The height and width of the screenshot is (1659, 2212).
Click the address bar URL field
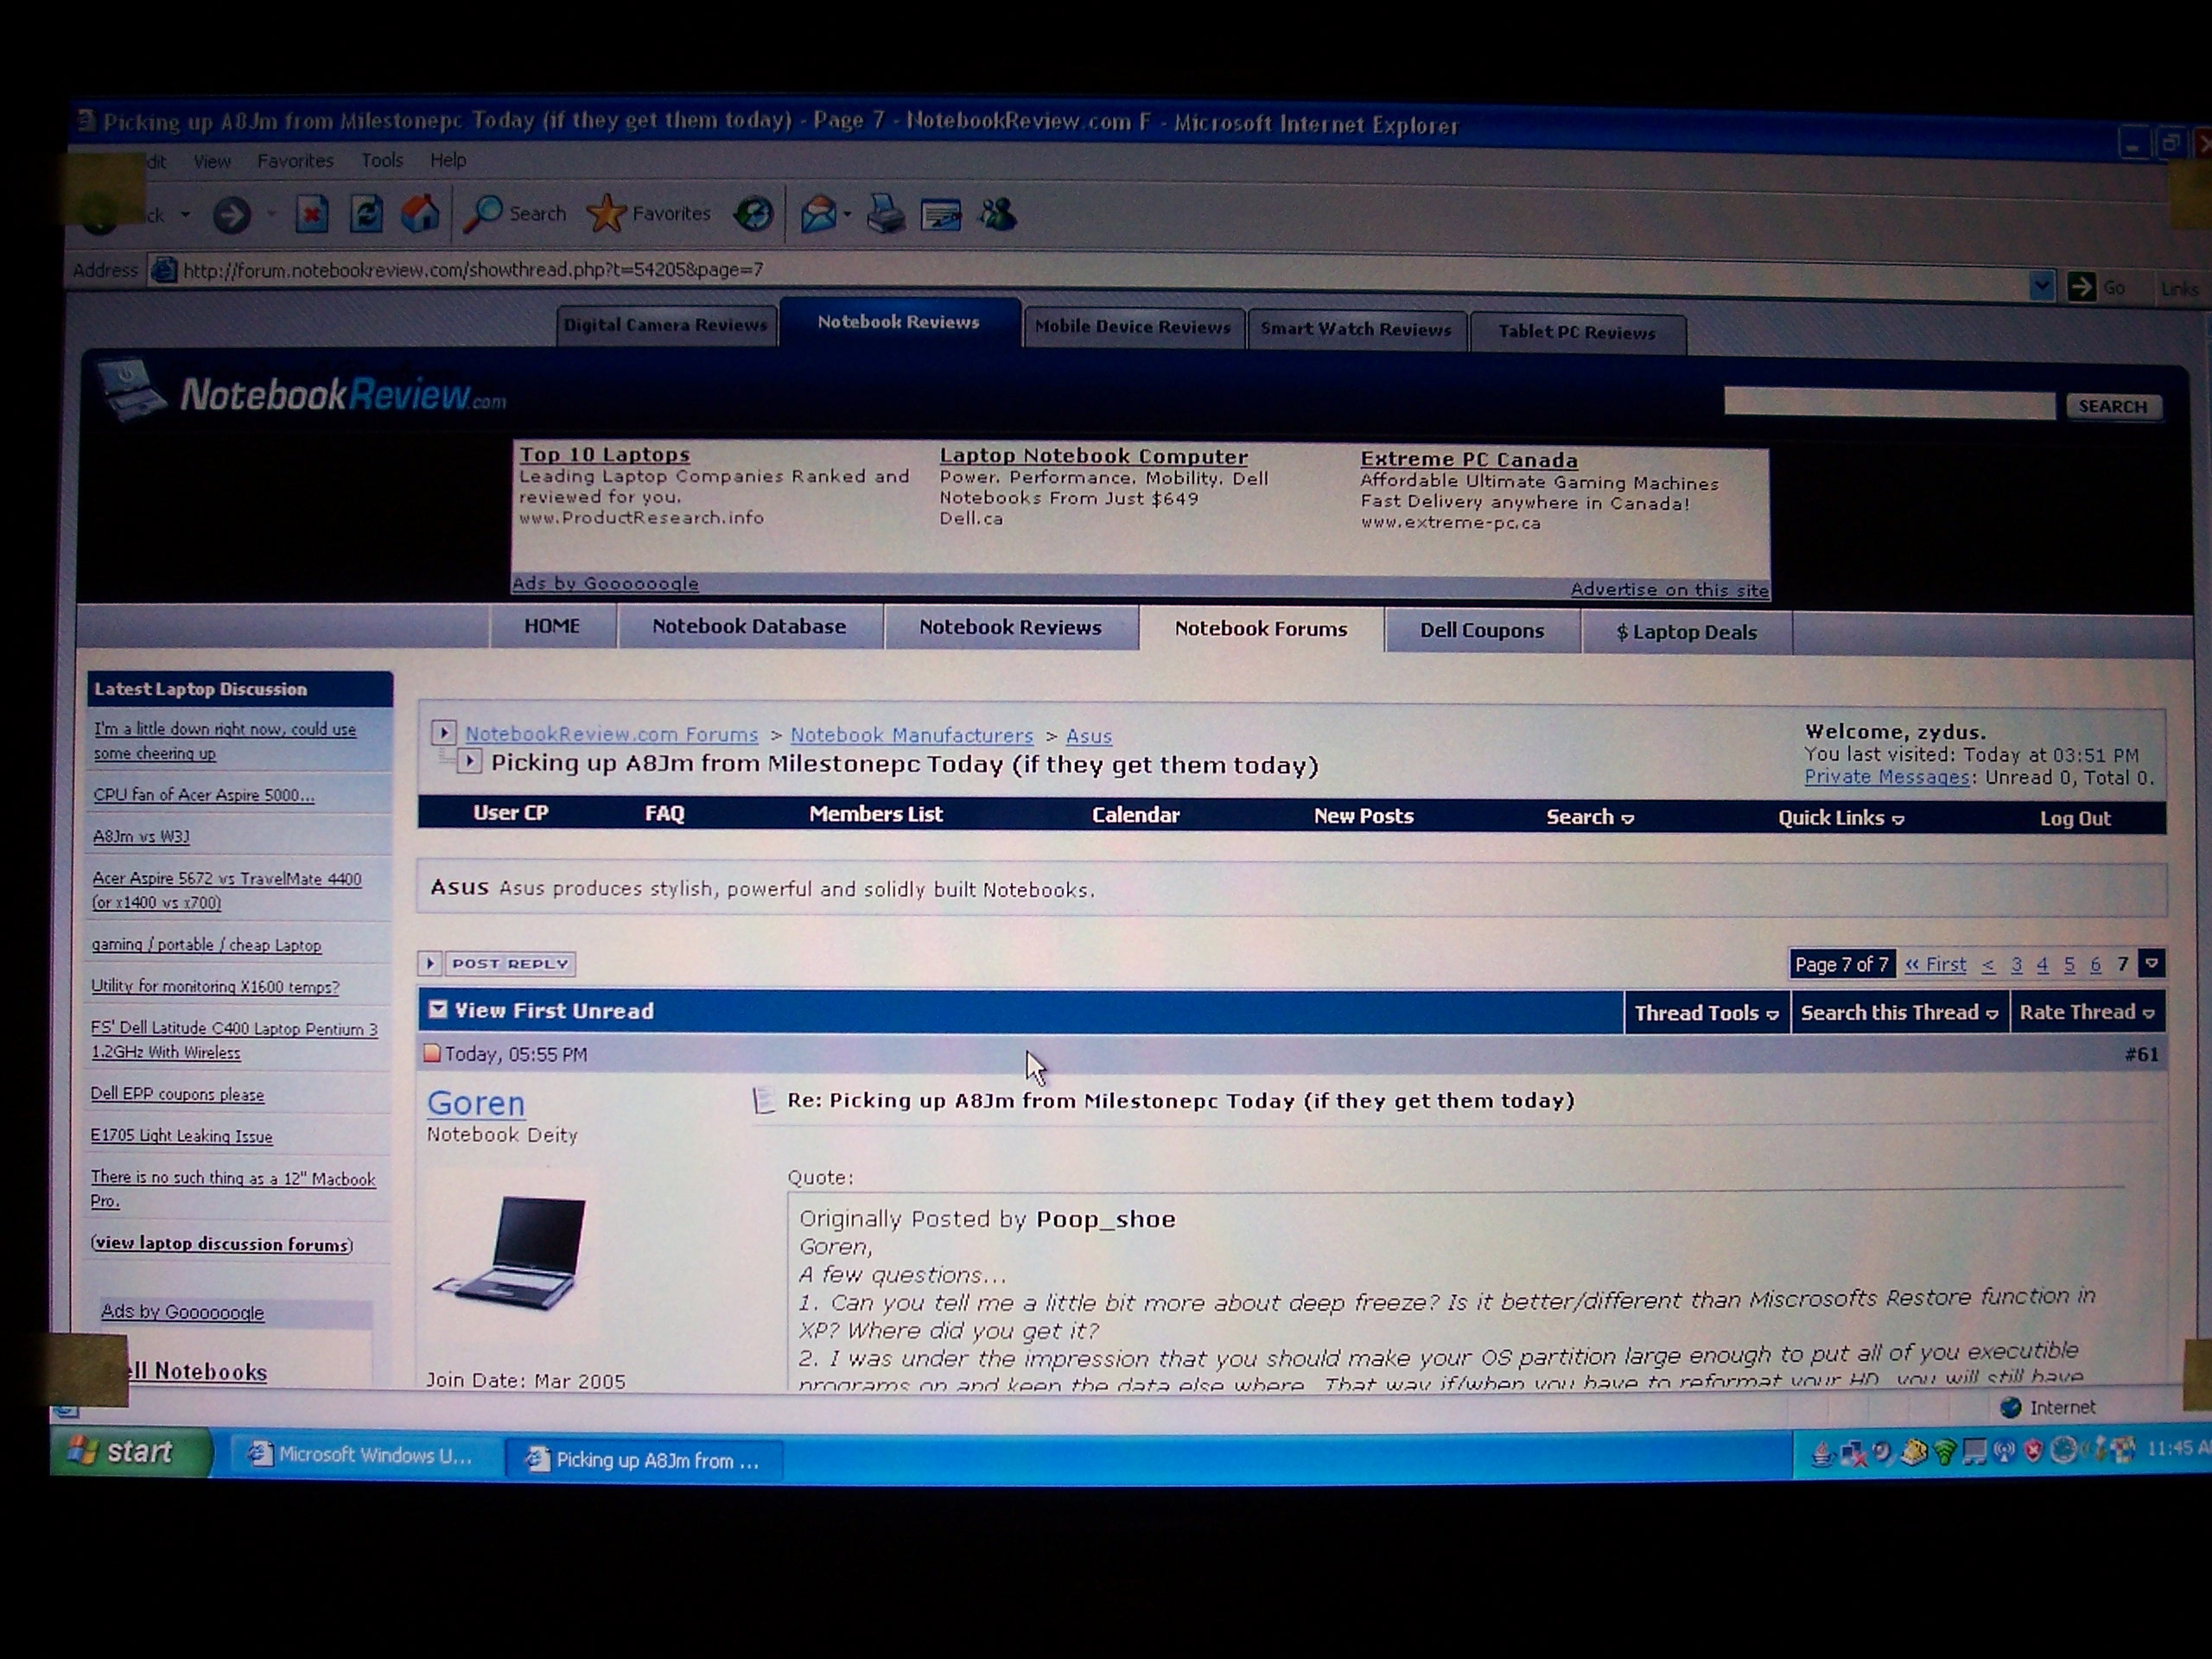pyautogui.click(x=1090, y=277)
